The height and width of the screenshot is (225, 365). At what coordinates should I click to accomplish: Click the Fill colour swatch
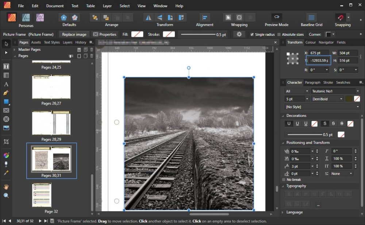pos(137,34)
